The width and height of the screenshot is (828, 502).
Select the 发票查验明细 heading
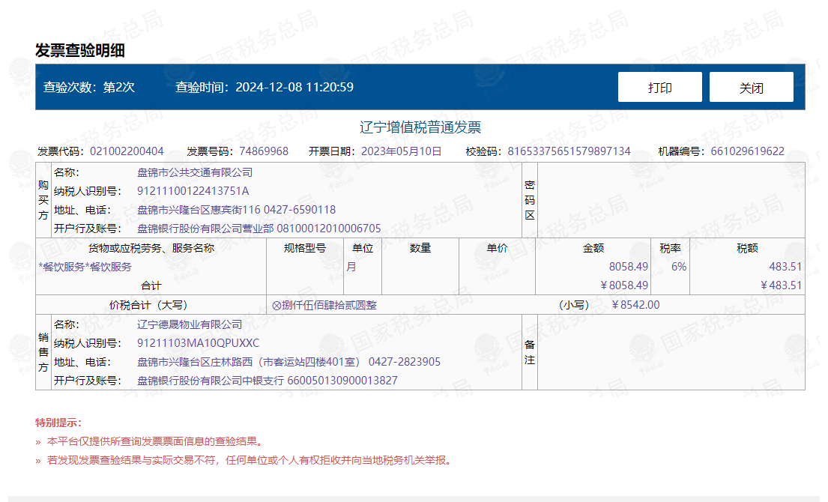80,51
